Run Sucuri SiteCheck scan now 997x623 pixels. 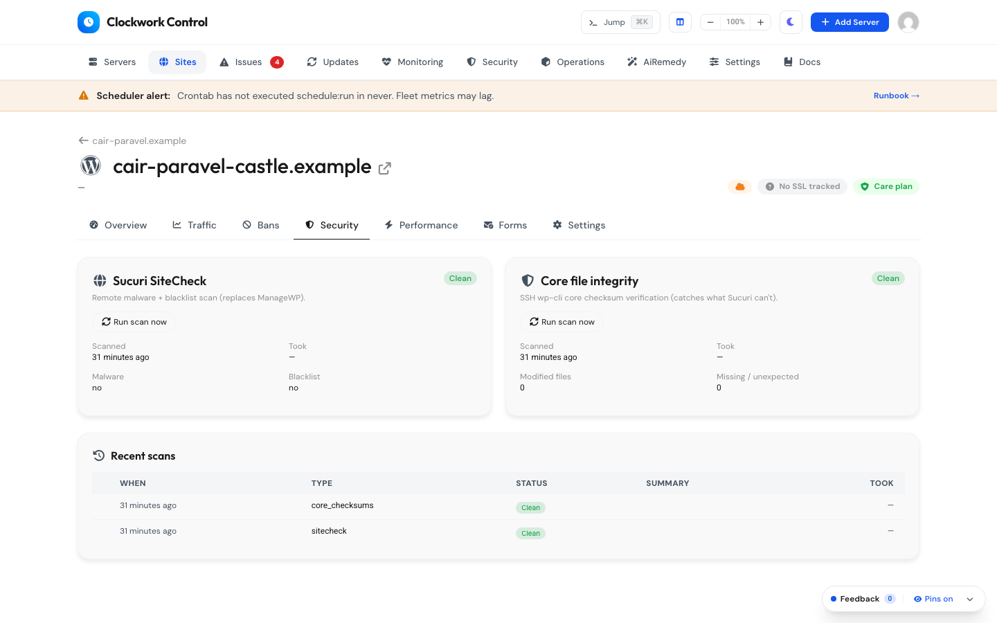(x=134, y=322)
